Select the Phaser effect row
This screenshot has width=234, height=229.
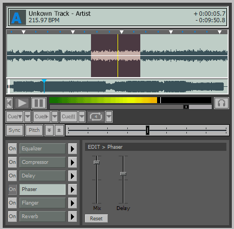[42, 189]
